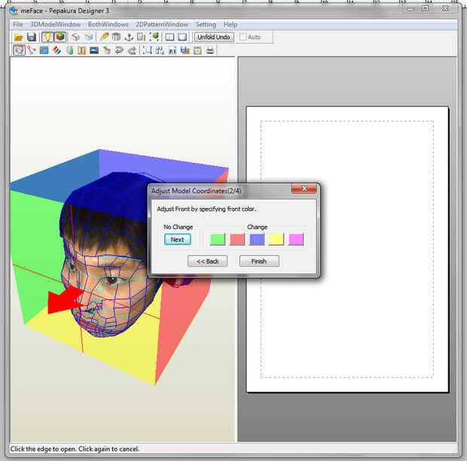
Task: Open a file with the folder icon
Action: 19,37
